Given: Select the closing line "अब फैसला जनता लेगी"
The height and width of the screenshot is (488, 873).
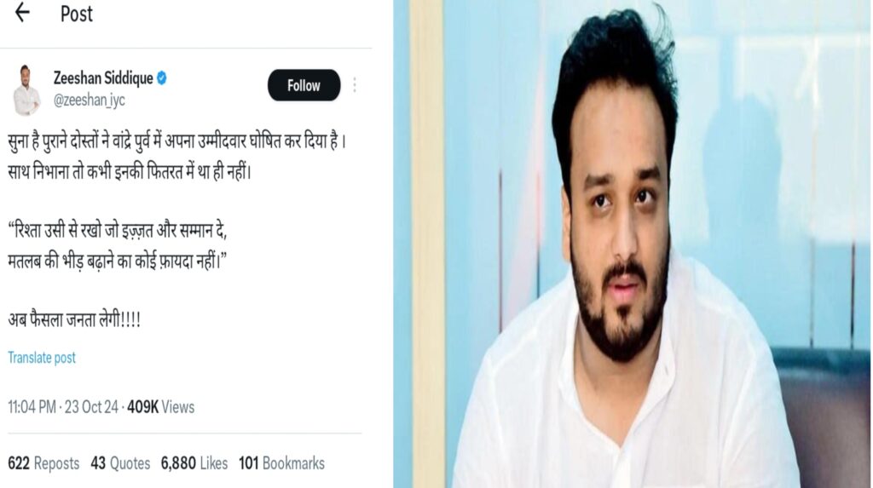Looking at the screenshot, I should pyautogui.click(x=74, y=319).
